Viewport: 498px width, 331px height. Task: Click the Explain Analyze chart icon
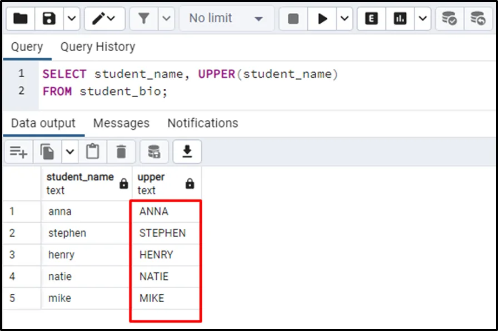point(400,19)
